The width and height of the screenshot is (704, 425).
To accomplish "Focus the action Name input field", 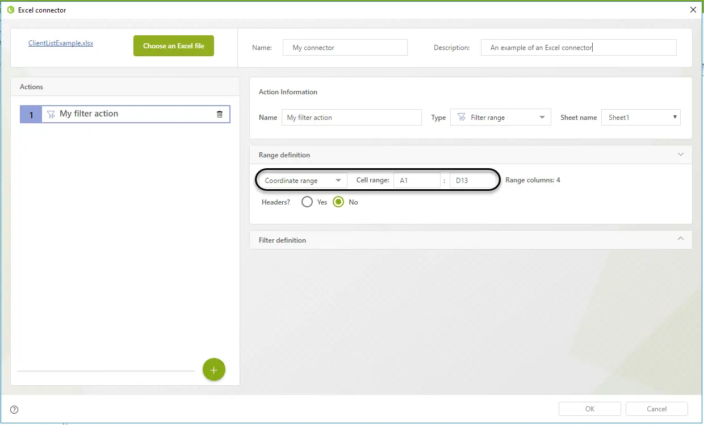I will [x=351, y=118].
